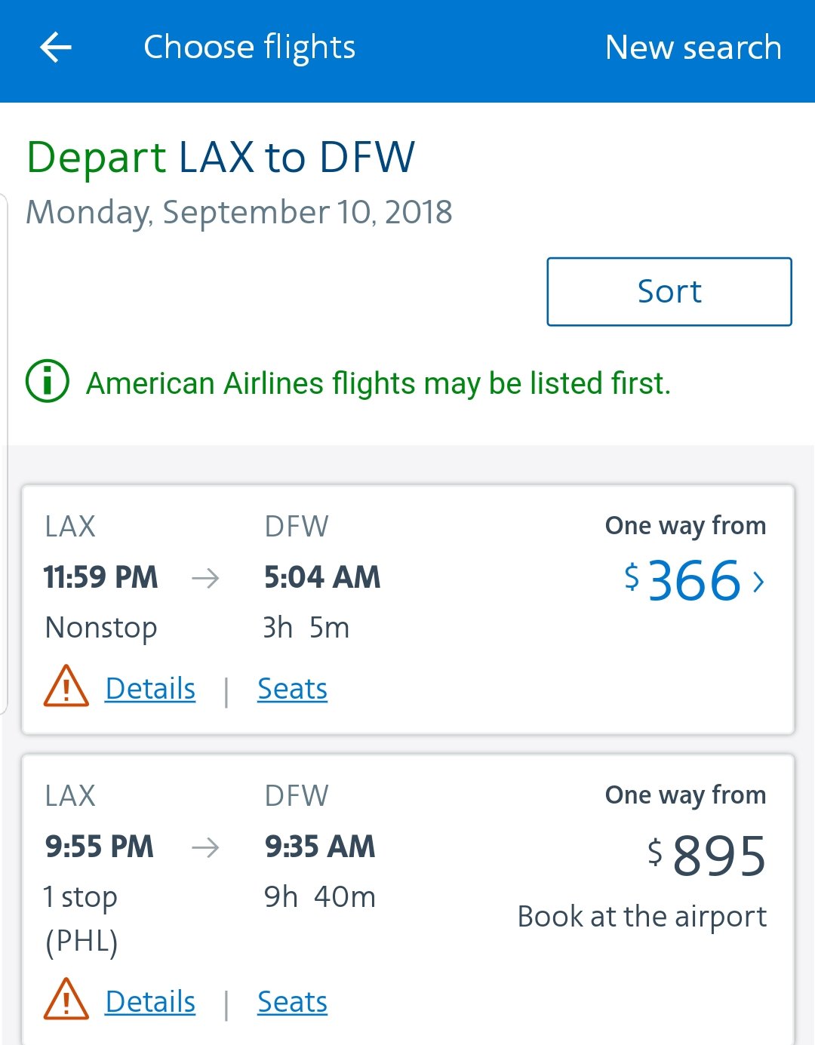The image size is (815, 1045).
Task: Tap warning triangle on 9:55 PM flight
Action: click(66, 999)
